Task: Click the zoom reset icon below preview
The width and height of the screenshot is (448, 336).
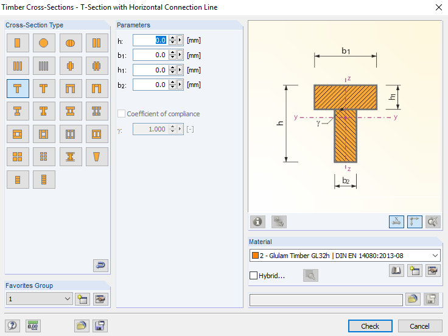Action: click(x=433, y=222)
